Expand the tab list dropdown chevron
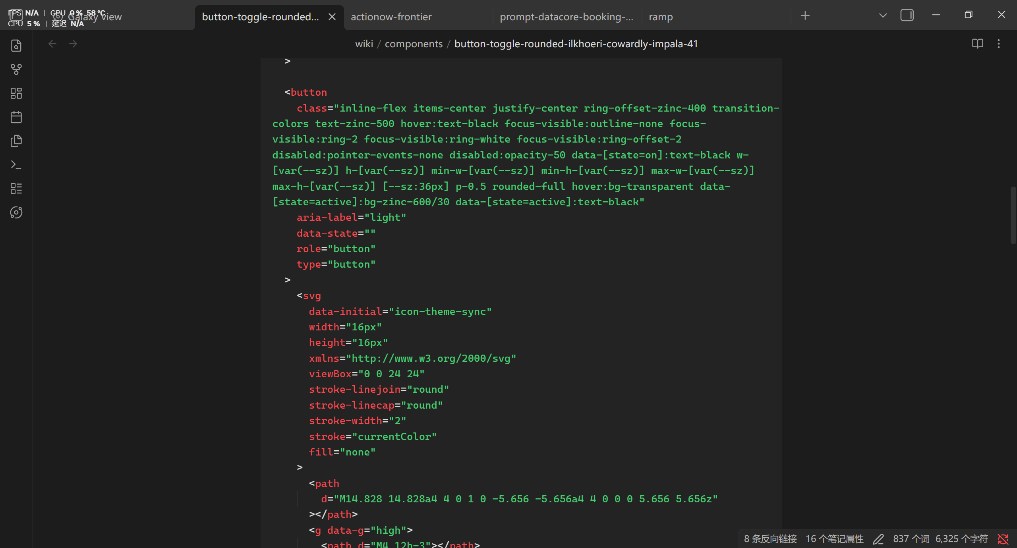 pyautogui.click(x=883, y=16)
